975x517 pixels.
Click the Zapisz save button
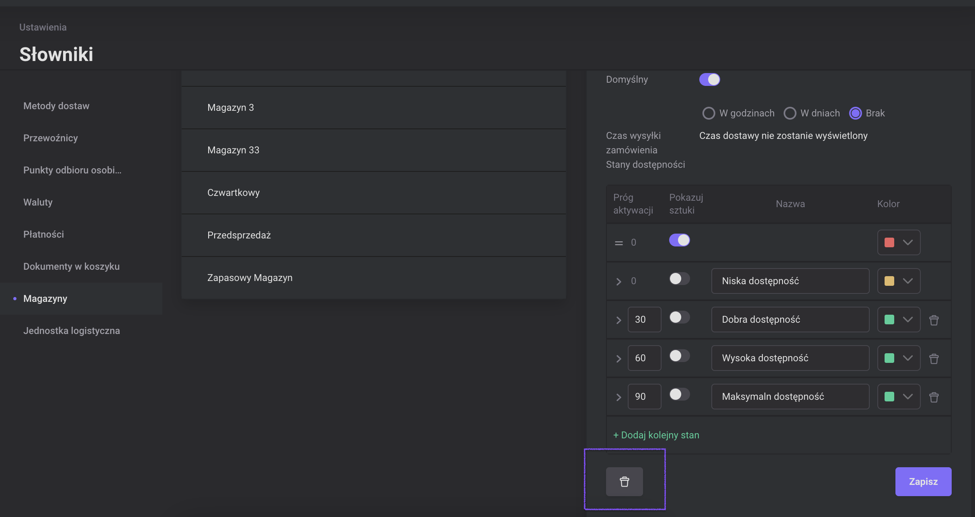point(923,481)
